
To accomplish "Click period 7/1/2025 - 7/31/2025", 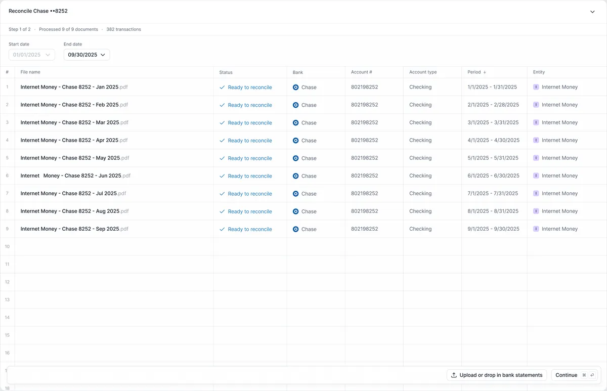I will pos(493,193).
